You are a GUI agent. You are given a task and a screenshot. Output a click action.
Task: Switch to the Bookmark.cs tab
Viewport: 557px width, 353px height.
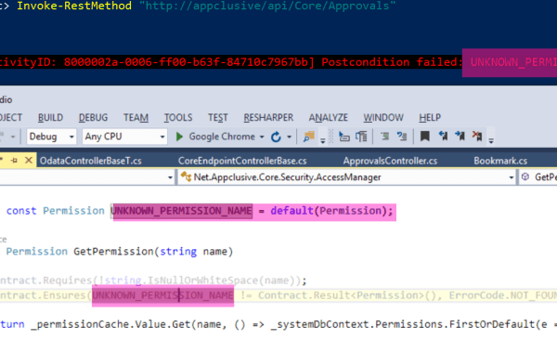pyautogui.click(x=500, y=161)
